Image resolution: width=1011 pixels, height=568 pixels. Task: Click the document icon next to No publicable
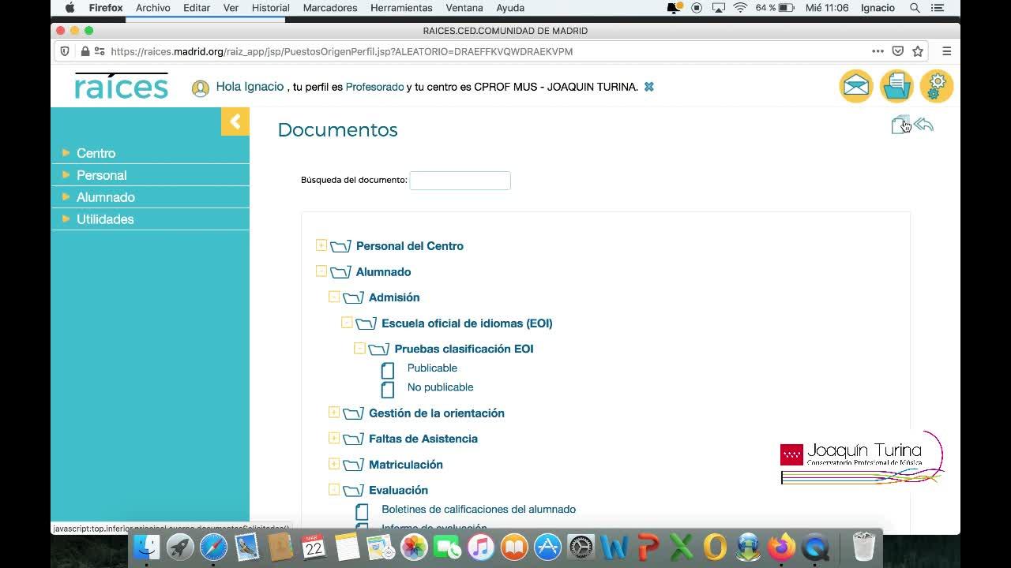point(388,389)
